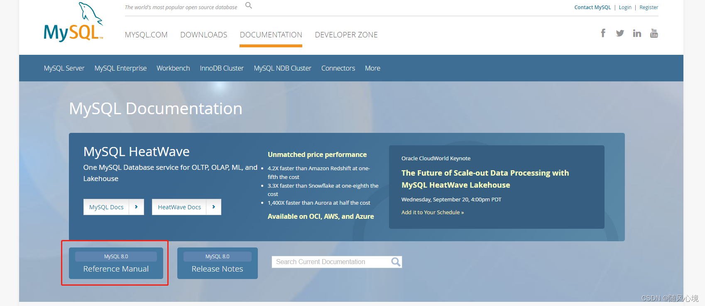Open the Twitter bird icon

(620, 33)
